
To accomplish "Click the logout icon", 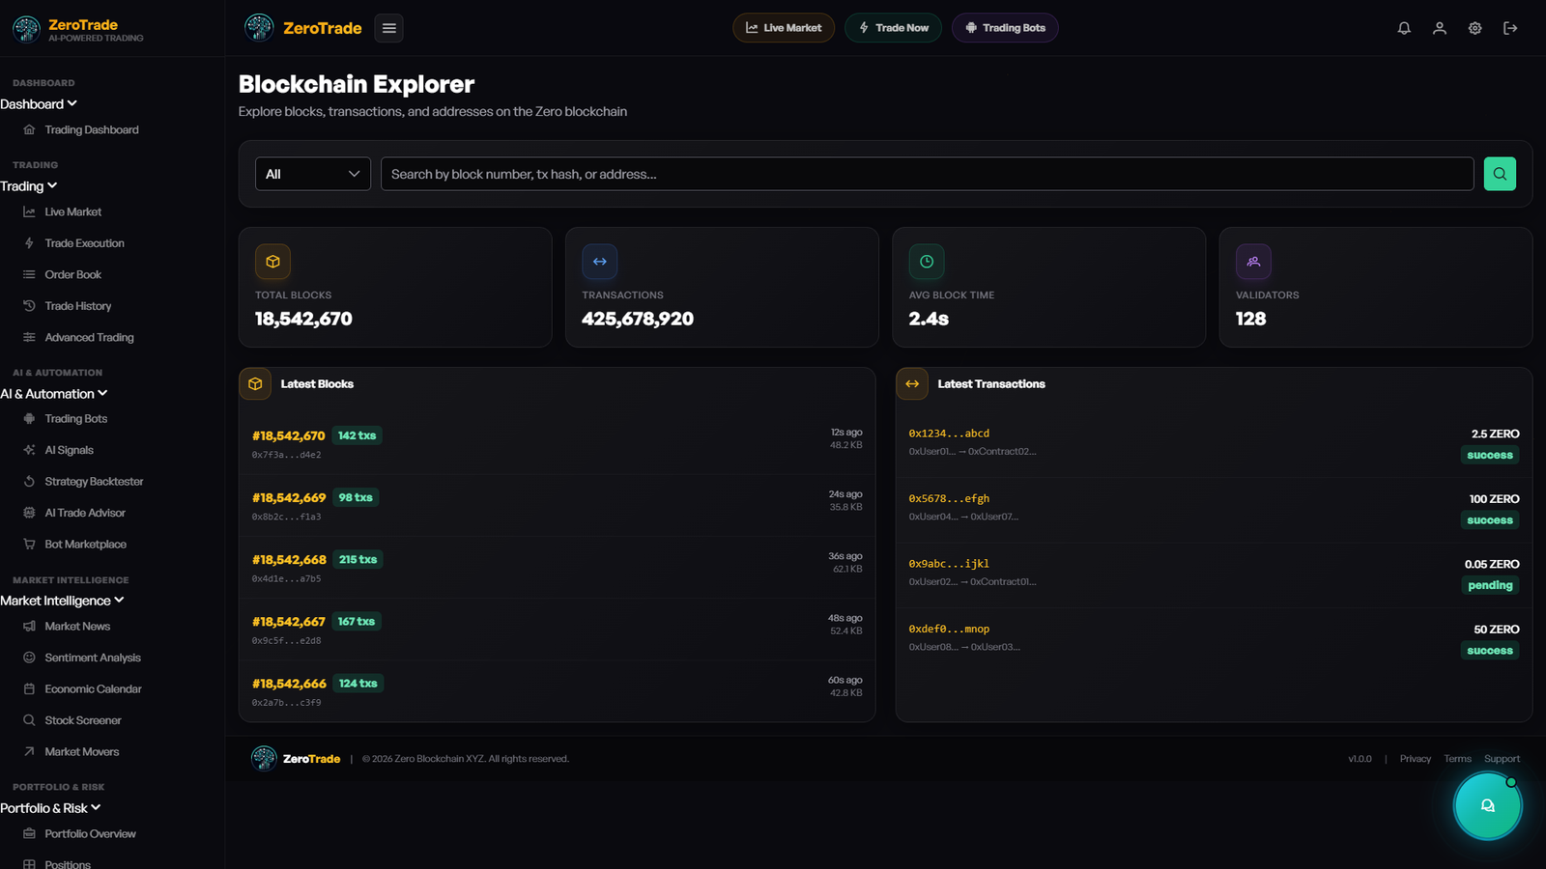I will (x=1510, y=28).
